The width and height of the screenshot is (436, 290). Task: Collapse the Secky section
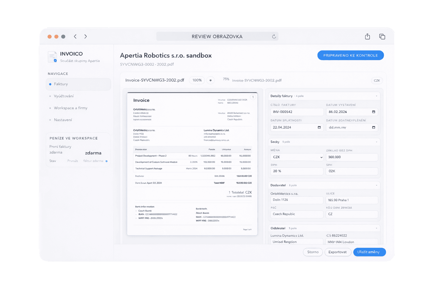click(376, 142)
